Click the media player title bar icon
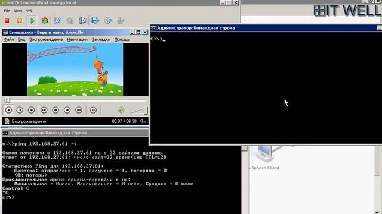382x214 pixels. pos(5,32)
